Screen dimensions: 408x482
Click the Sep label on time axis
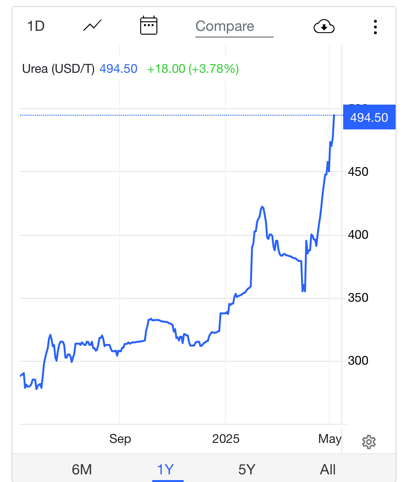point(120,439)
